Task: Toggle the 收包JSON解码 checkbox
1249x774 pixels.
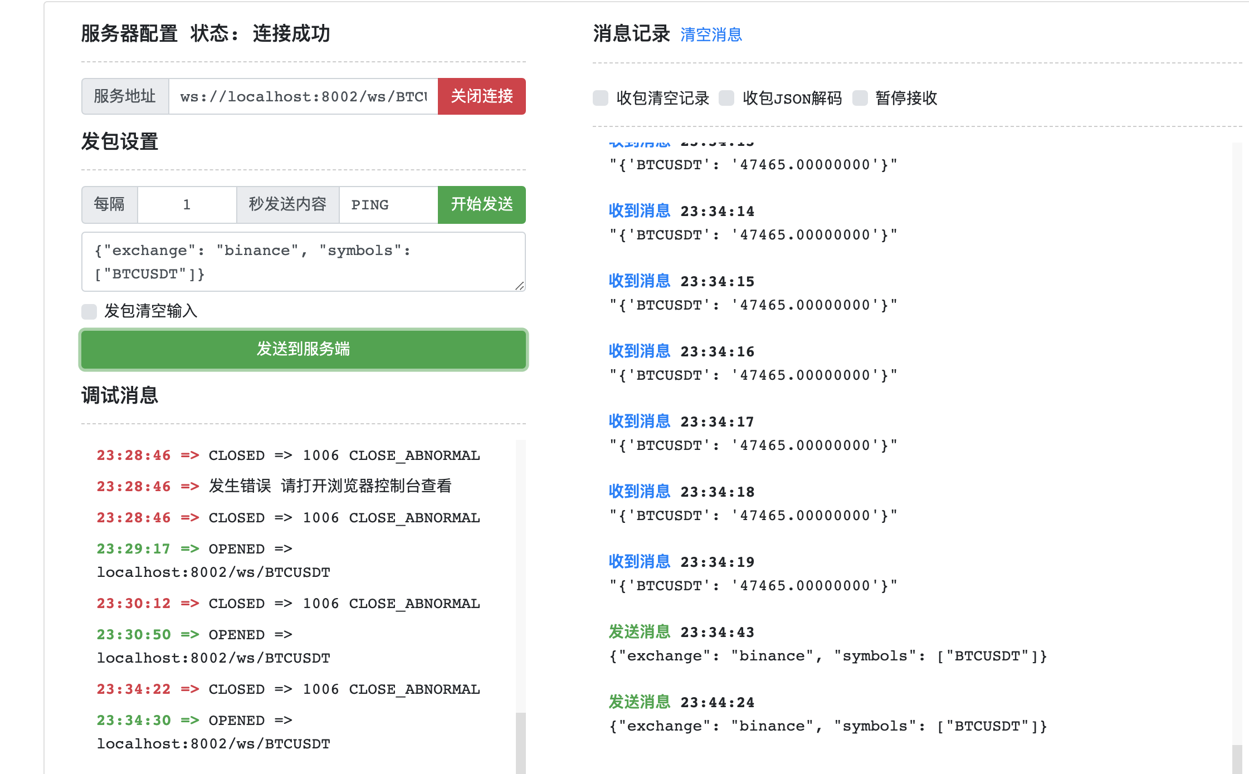Action: tap(726, 98)
